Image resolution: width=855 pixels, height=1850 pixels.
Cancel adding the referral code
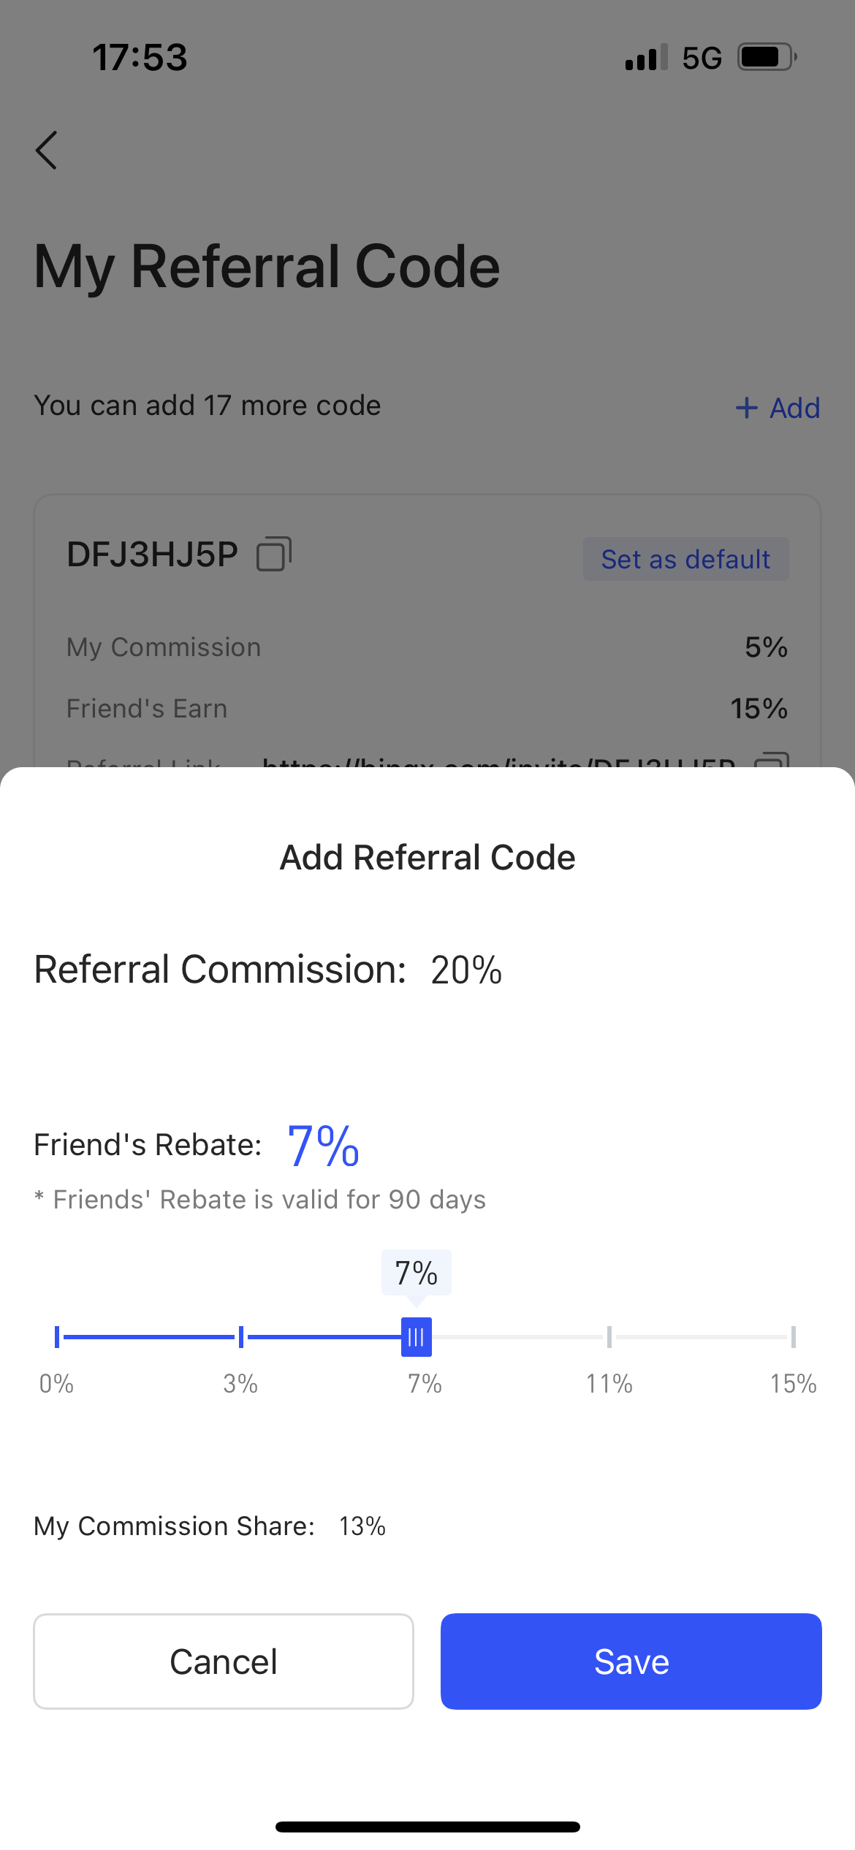[x=224, y=1661]
